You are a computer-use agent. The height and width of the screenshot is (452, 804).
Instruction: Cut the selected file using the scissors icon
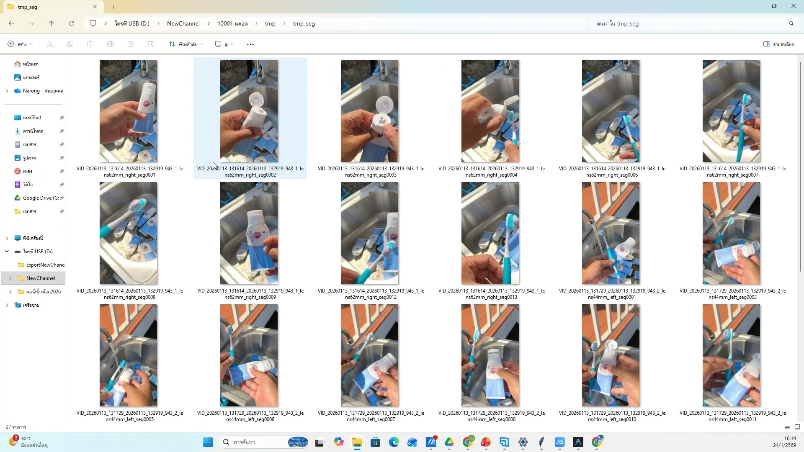(50, 44)
